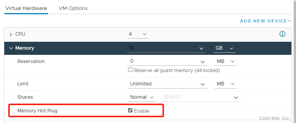Open the Reservation value dropdown arrow
This screenshot has height=123, width=296.
(x=203, y=62)
